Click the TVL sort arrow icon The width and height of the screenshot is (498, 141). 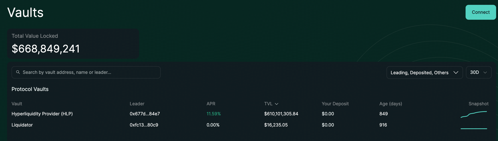pos(277,104)
